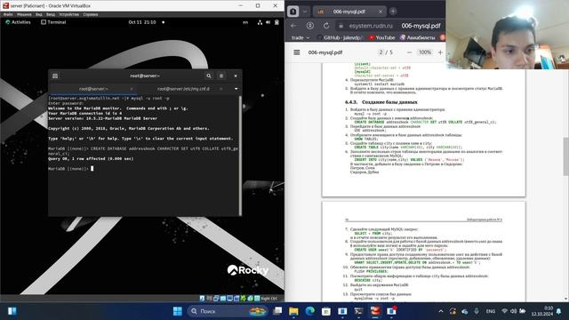Click the PDF page number field
The height and width of the screenshot is (320, 569).
click(381, 52)
